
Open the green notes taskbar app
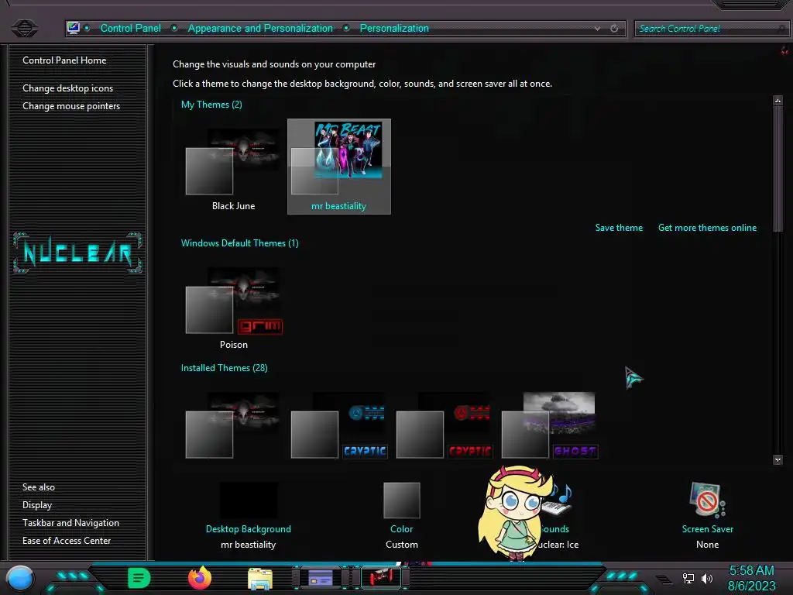pos(139,578)
